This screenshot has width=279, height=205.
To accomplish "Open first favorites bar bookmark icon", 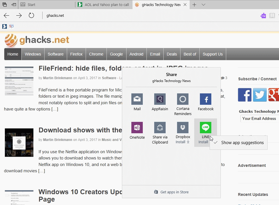I will coord(5,26).
